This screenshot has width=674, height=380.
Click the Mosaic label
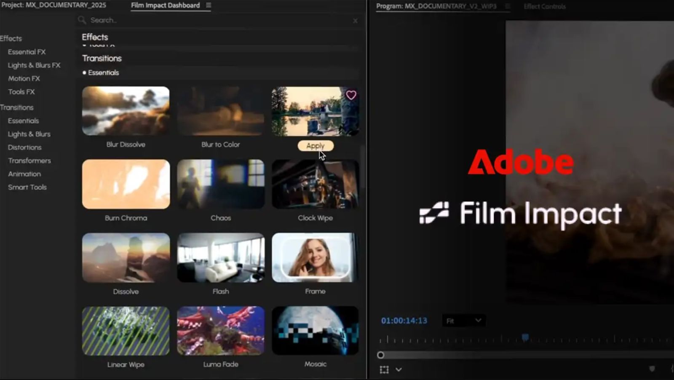pyautogui.click(x=315, y=364)
